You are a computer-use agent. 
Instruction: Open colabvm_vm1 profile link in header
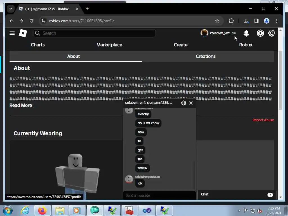click(220, 33)
